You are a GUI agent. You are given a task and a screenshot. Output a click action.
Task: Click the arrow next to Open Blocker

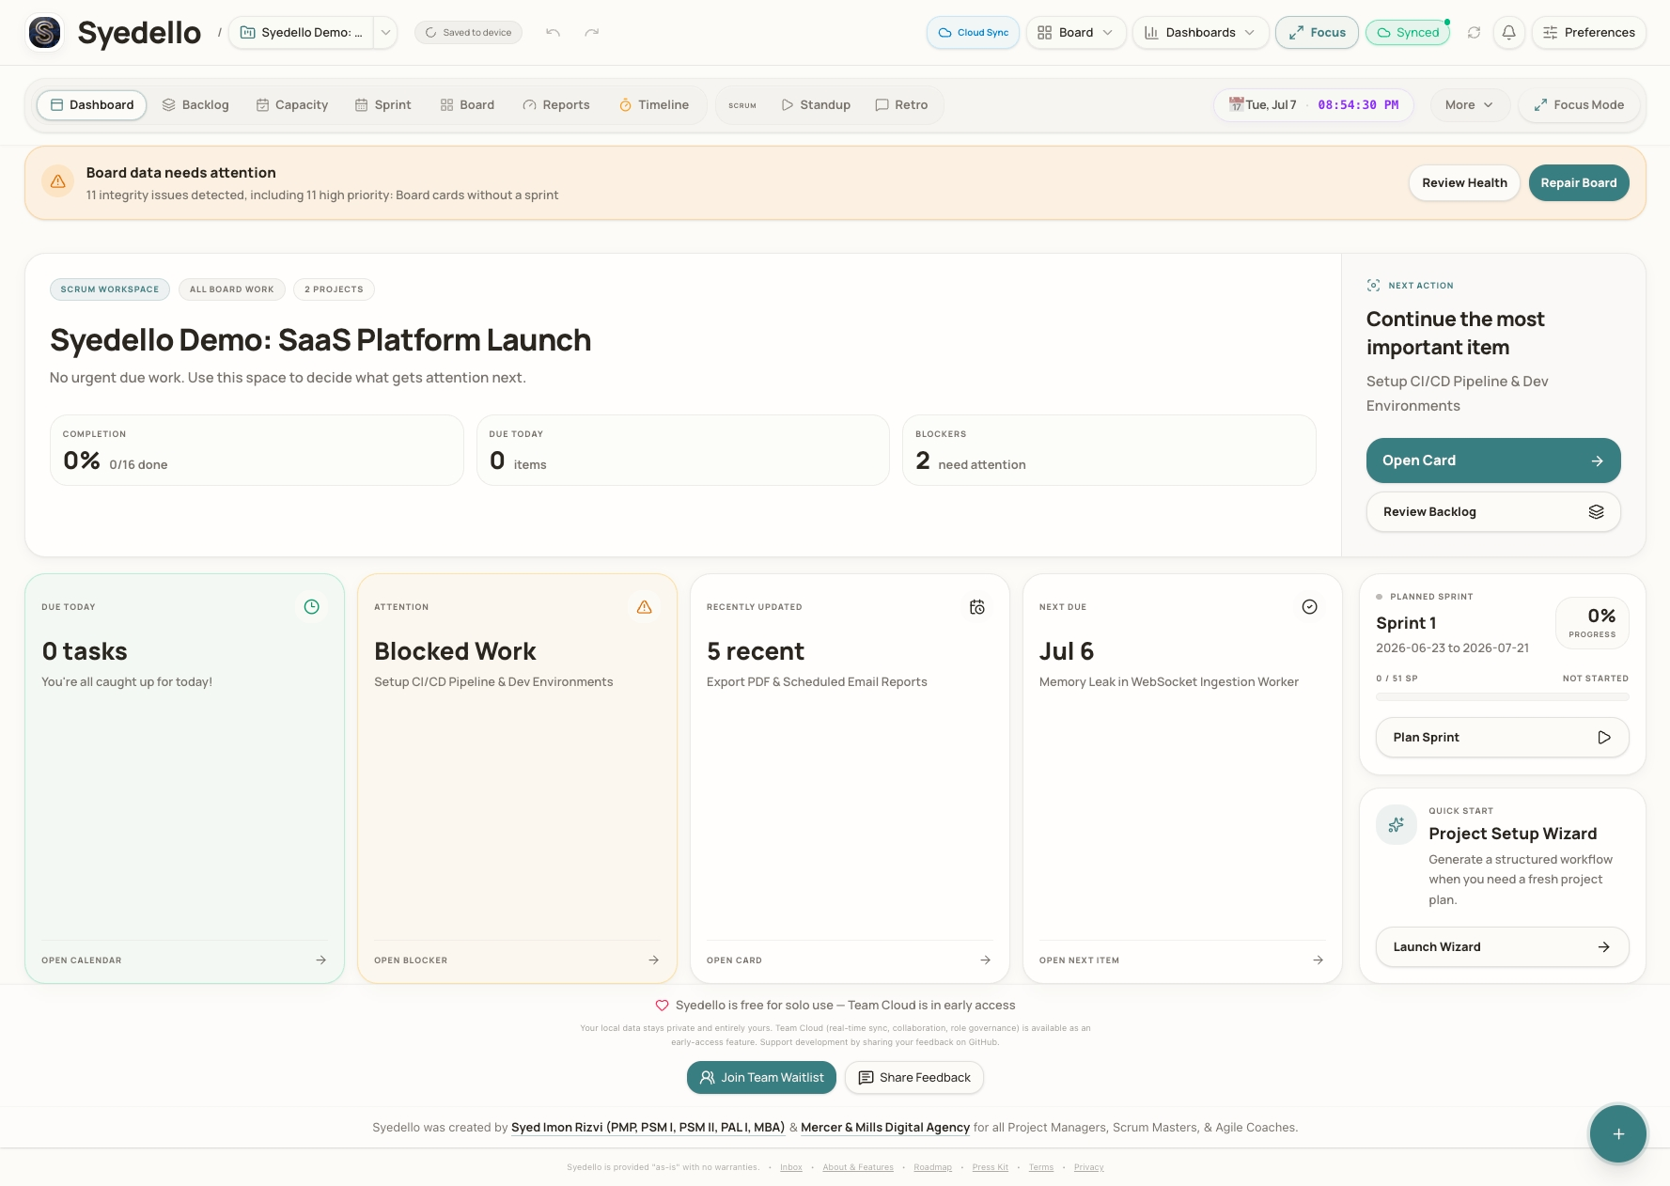pos(653,960)
